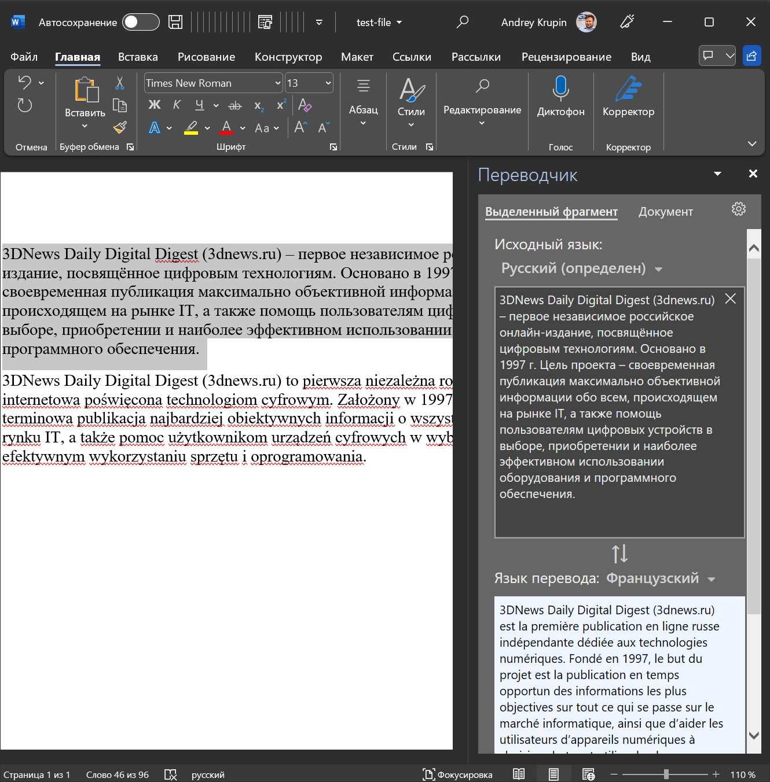Open translator settings gear icon
This screenshot has height=782, width=770.
click(739, 209)
